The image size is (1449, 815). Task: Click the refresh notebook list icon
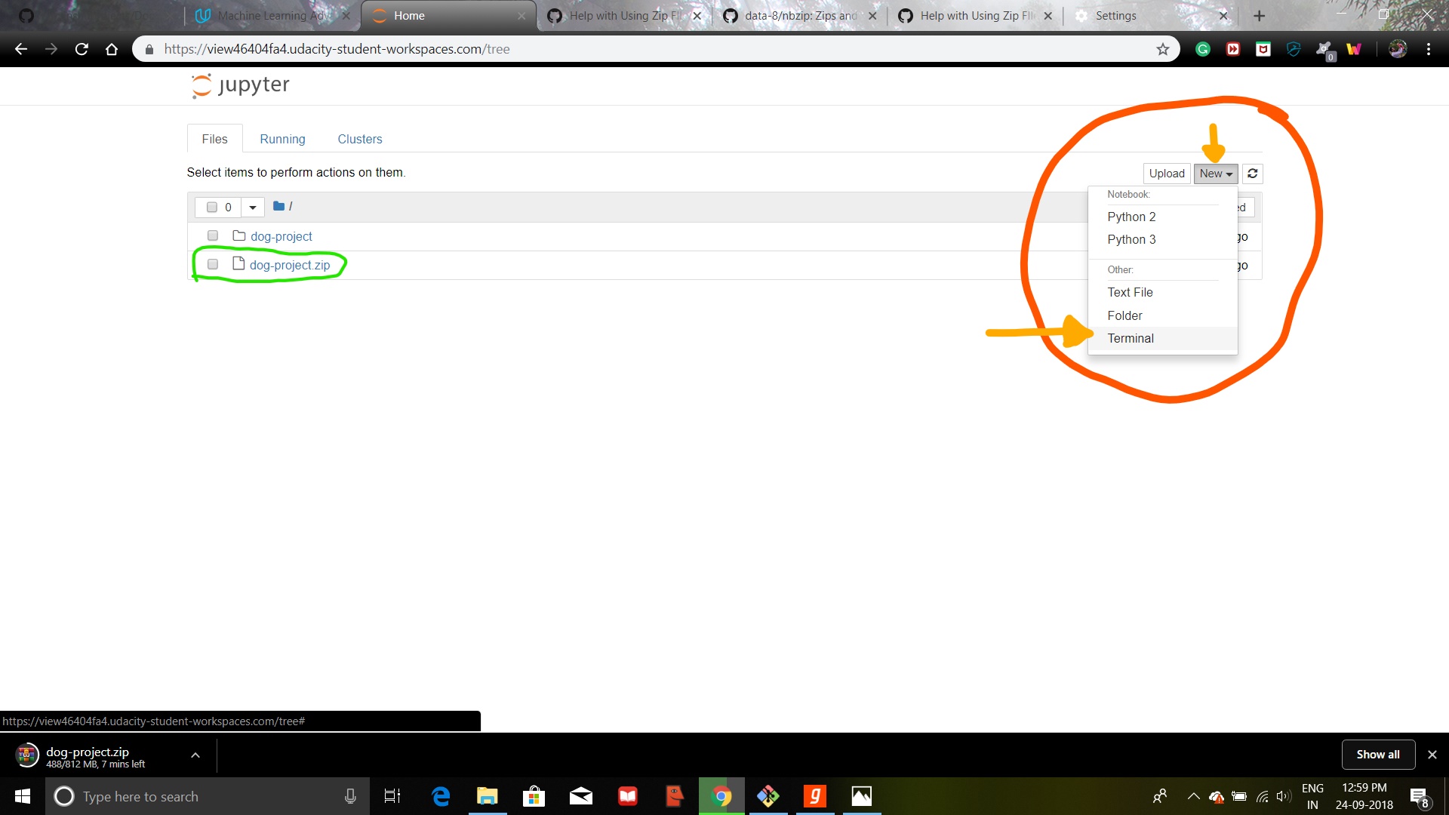[x=1252, y=174]
